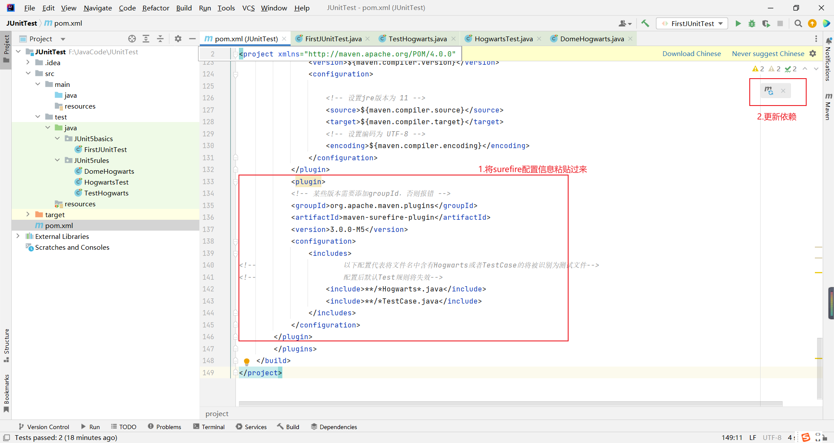Open Search Everywhere magnifier icon
The image size is (834, 443).
(798, 23)
